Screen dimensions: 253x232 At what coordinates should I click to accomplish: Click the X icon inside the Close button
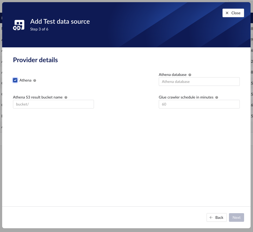pyautogui.click(x=227, y=13)
